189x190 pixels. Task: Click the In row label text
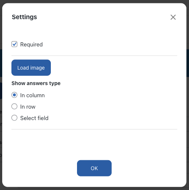[28, 107]
